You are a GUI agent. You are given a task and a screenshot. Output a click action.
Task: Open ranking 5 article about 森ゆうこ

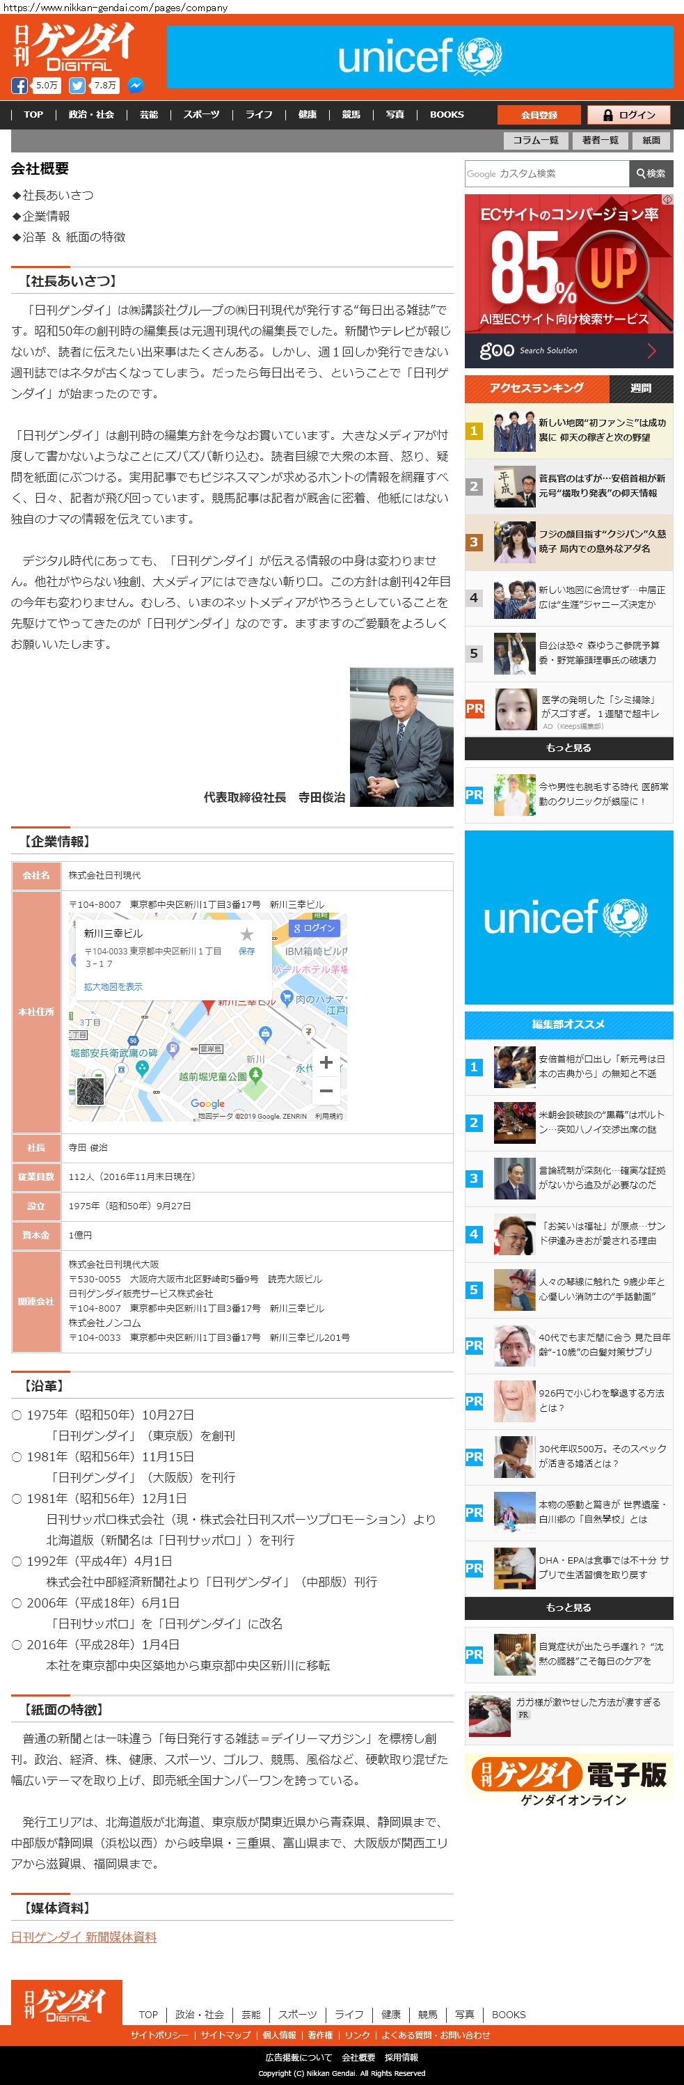pos(569,654)
